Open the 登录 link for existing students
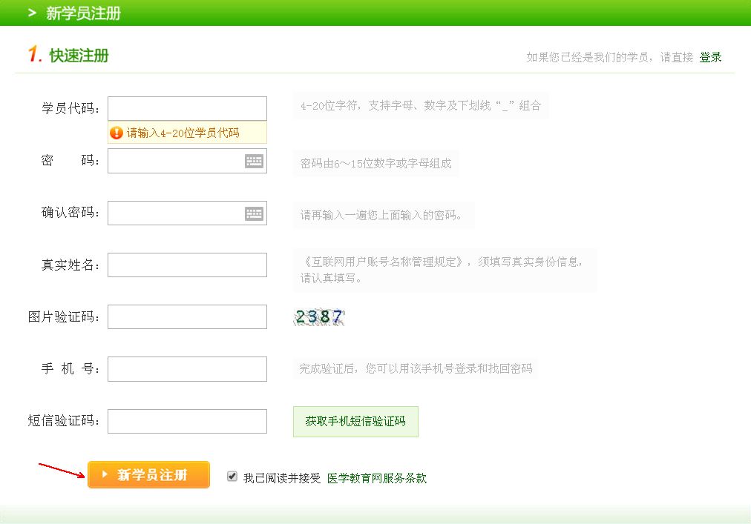 [710, 57]
